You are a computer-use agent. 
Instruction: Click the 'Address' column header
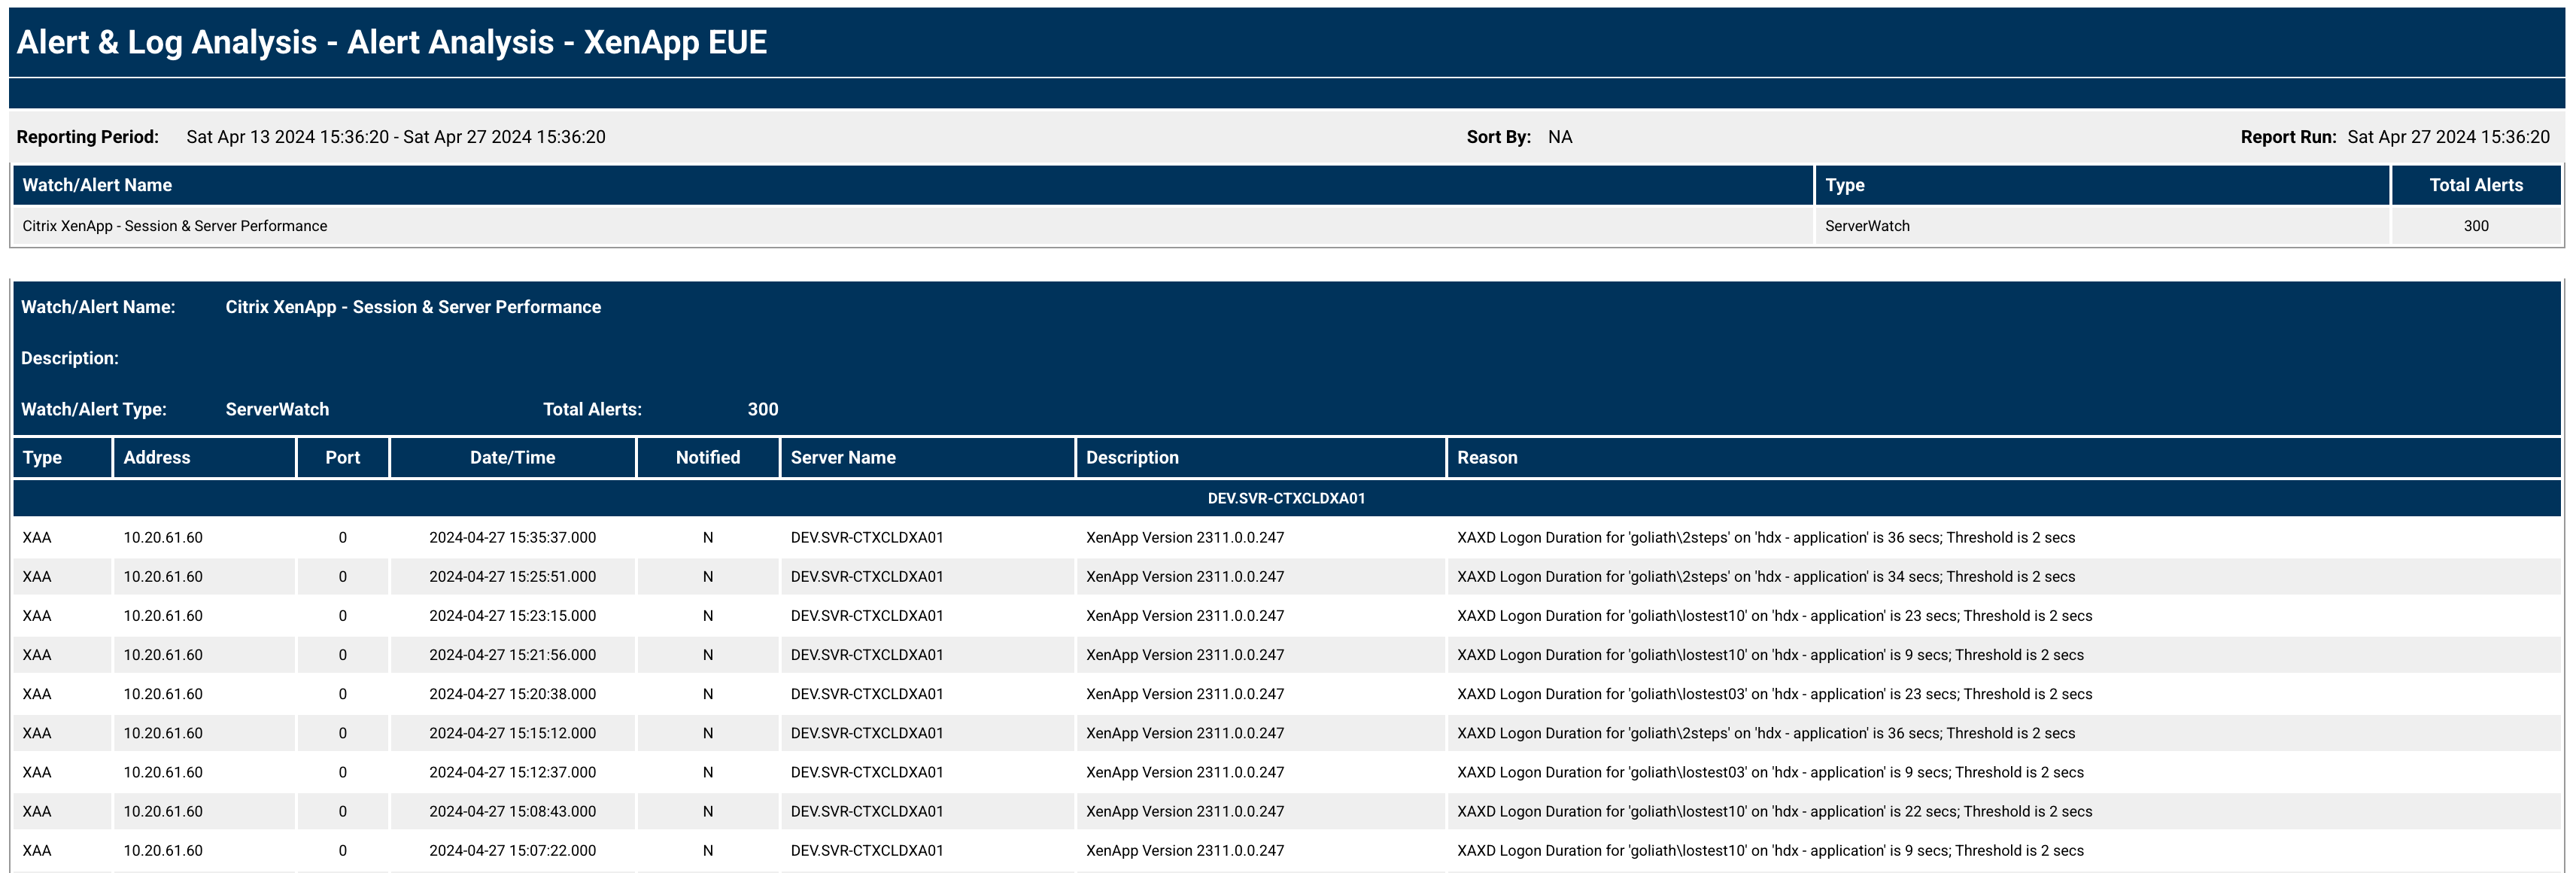pos(204,457)
